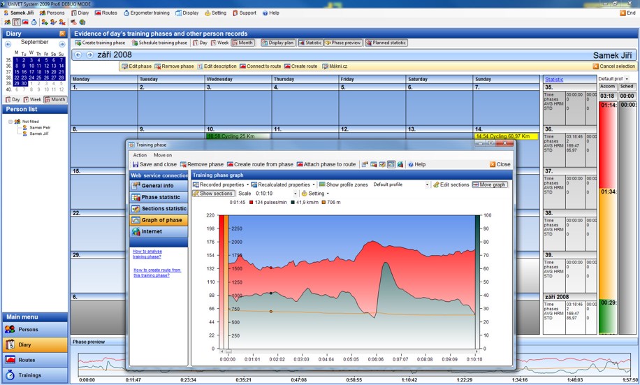Toggle Phase preview button
Image resolution: width=640 pixels, height=385 pixels.
point(343,43)
